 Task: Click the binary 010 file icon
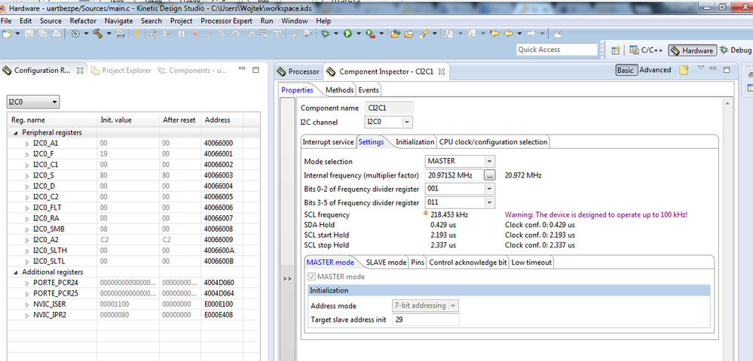(x=120, y=34)
